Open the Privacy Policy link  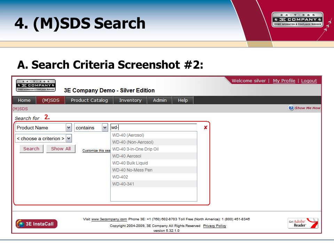click(x=215, y=226)
